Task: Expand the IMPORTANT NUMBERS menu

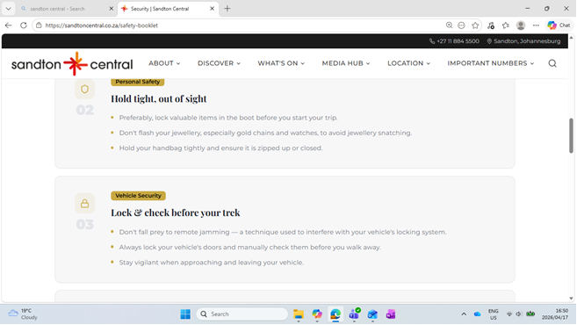Action: pos(491,63)
